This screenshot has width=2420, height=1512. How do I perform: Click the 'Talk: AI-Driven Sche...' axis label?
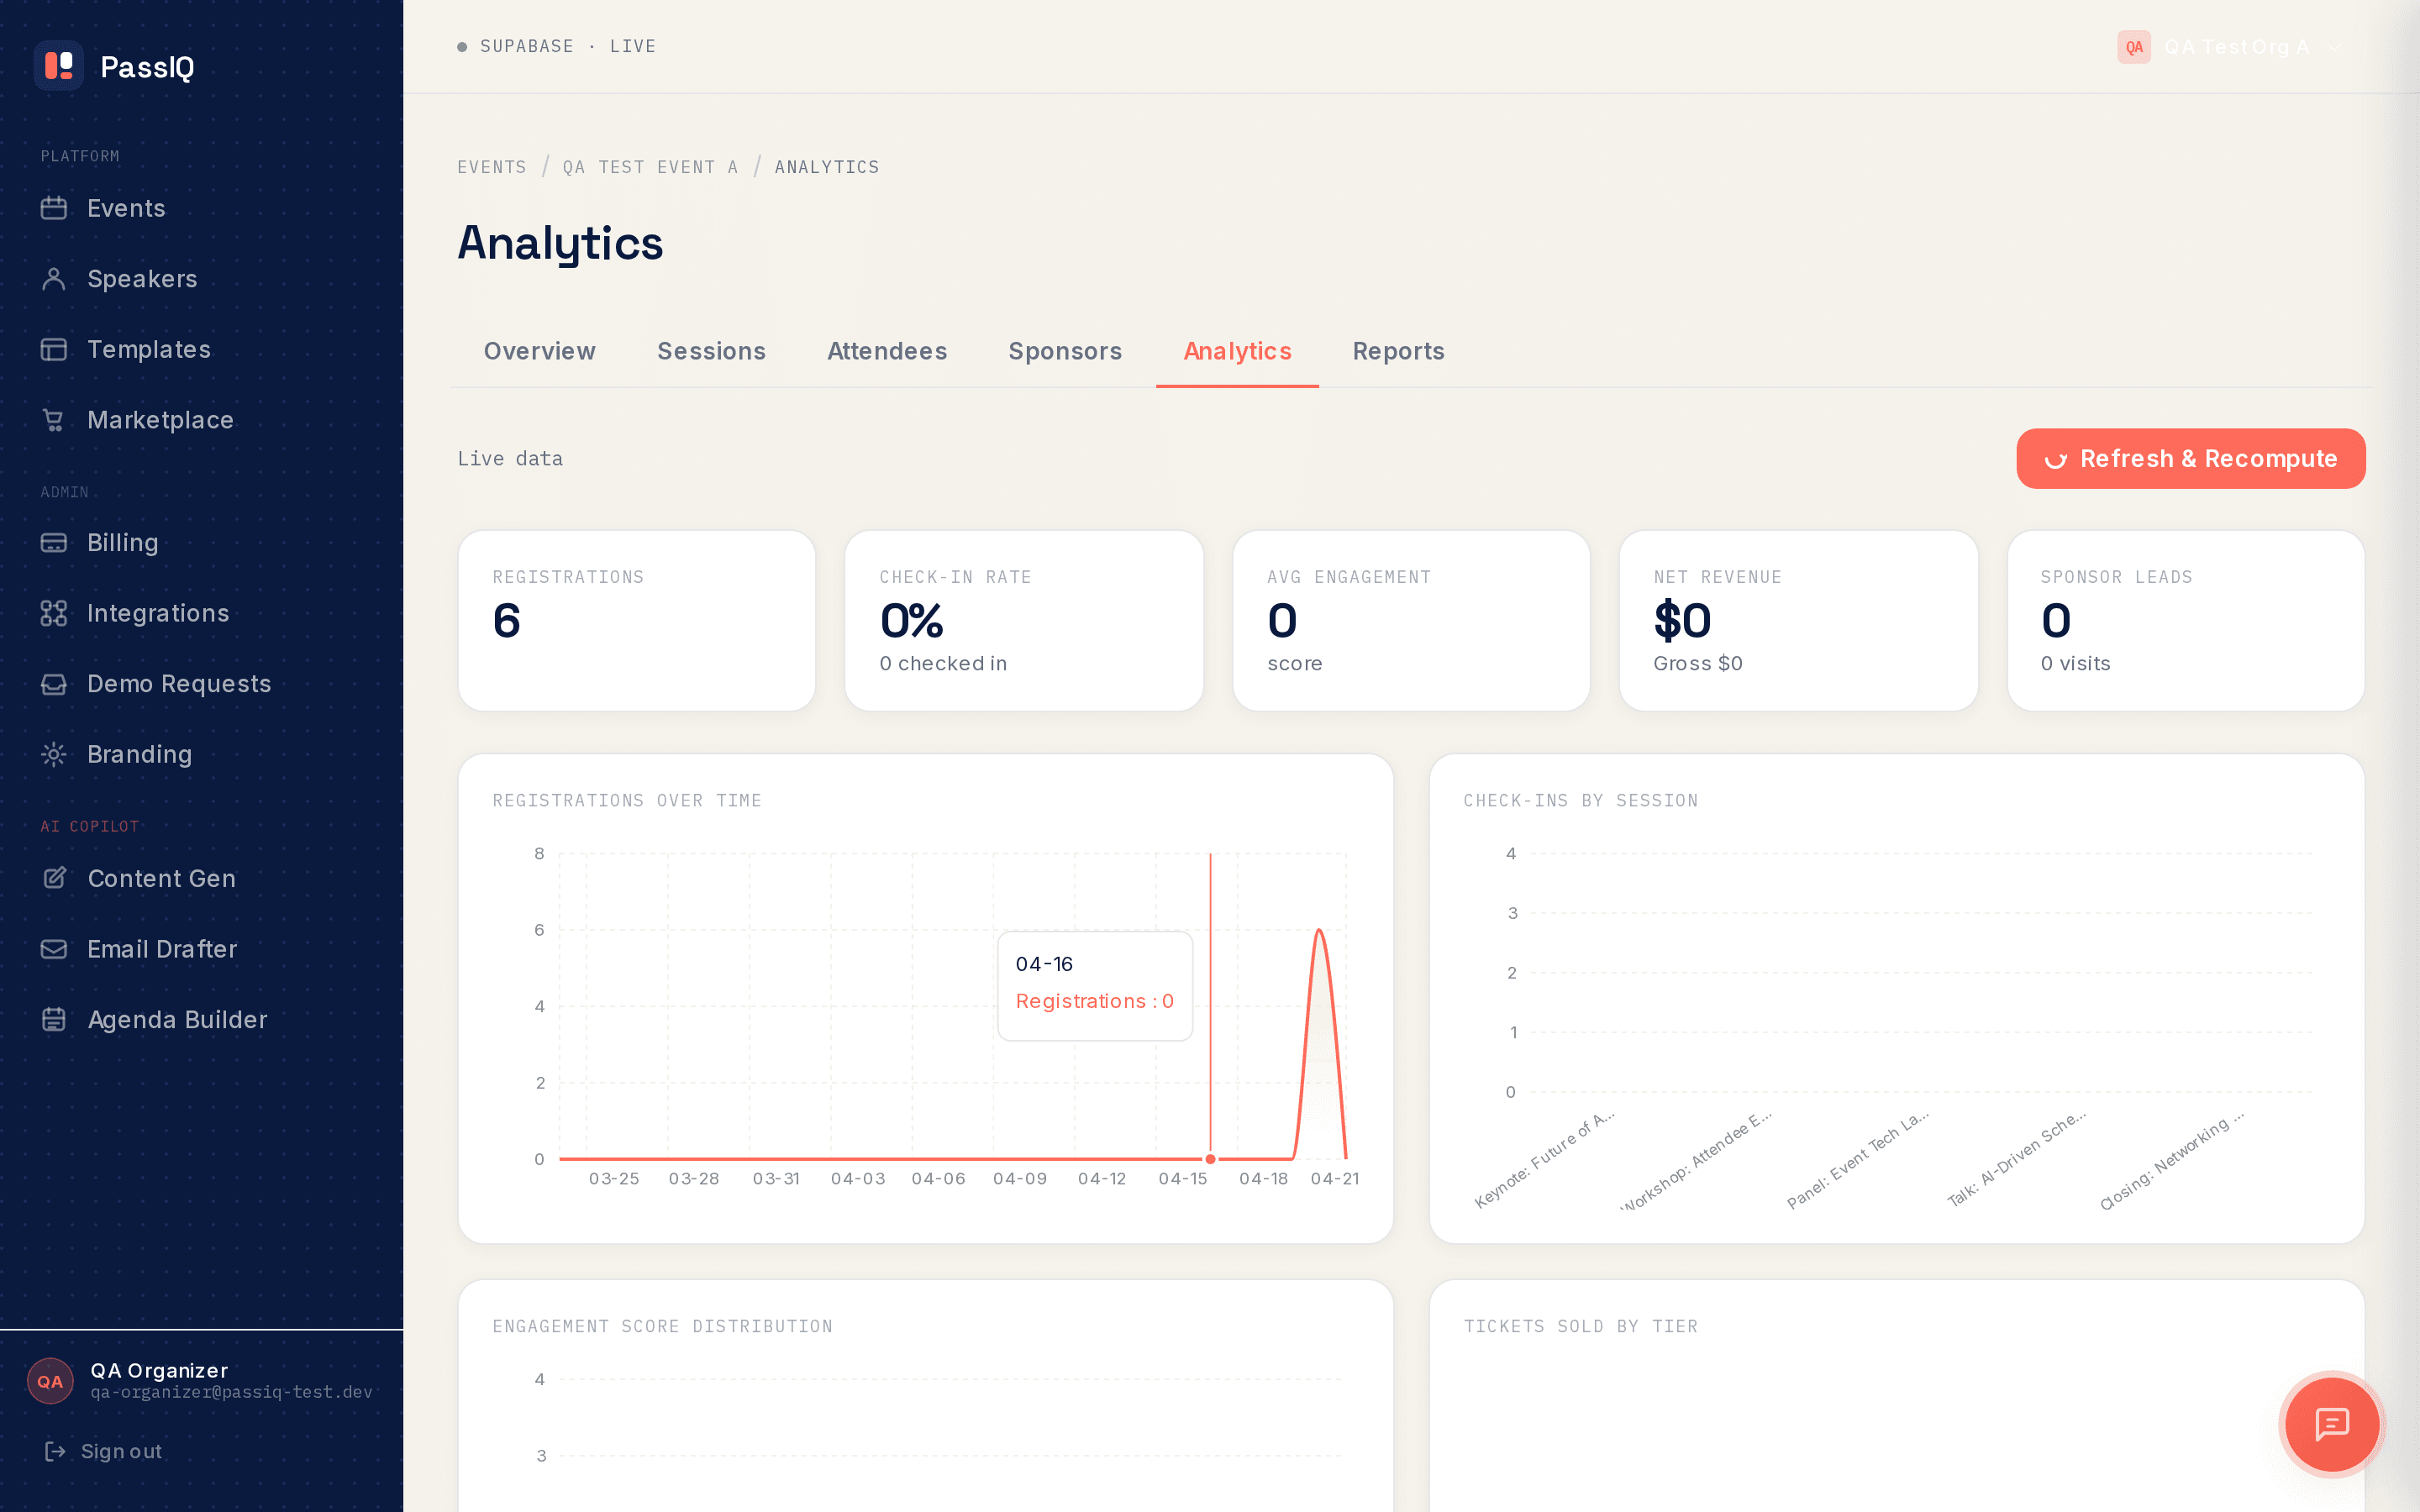pyautogui.click(x=2015, y=1159)
